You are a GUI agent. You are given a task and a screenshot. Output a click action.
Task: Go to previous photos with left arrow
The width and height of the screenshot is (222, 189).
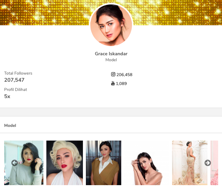point(15,163)
